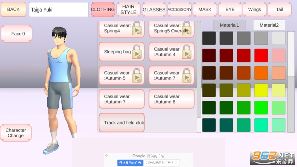This screenshot has height=167, width=297.
Task: Pick the darkest green swatch
Action: 209,108
